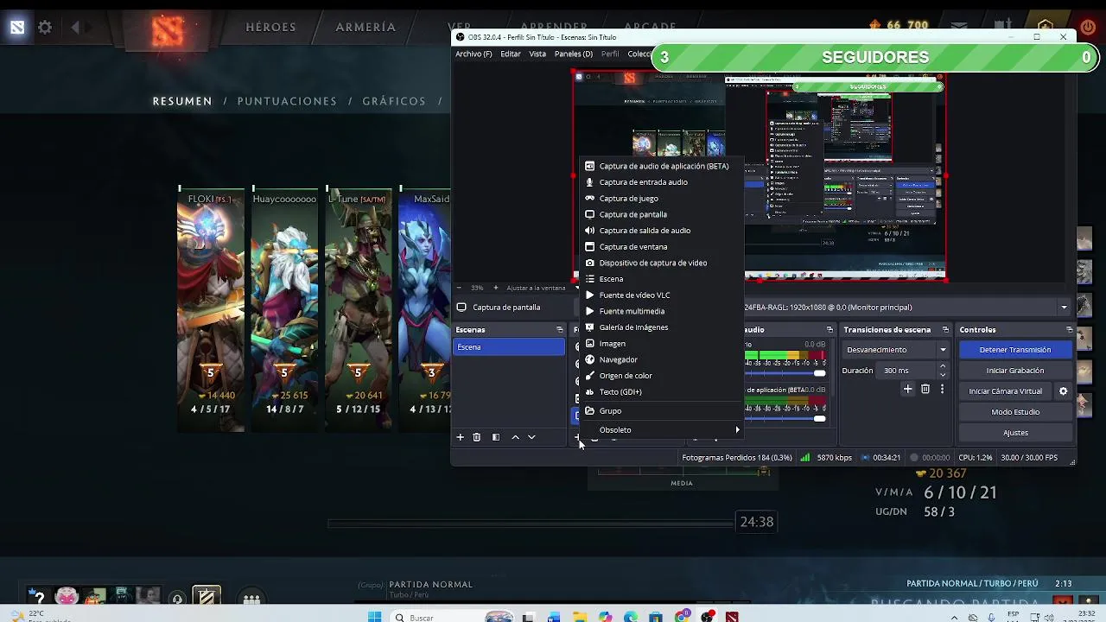
Task: Open Paneles (D) menu in OBS
Action: [574, 54]
